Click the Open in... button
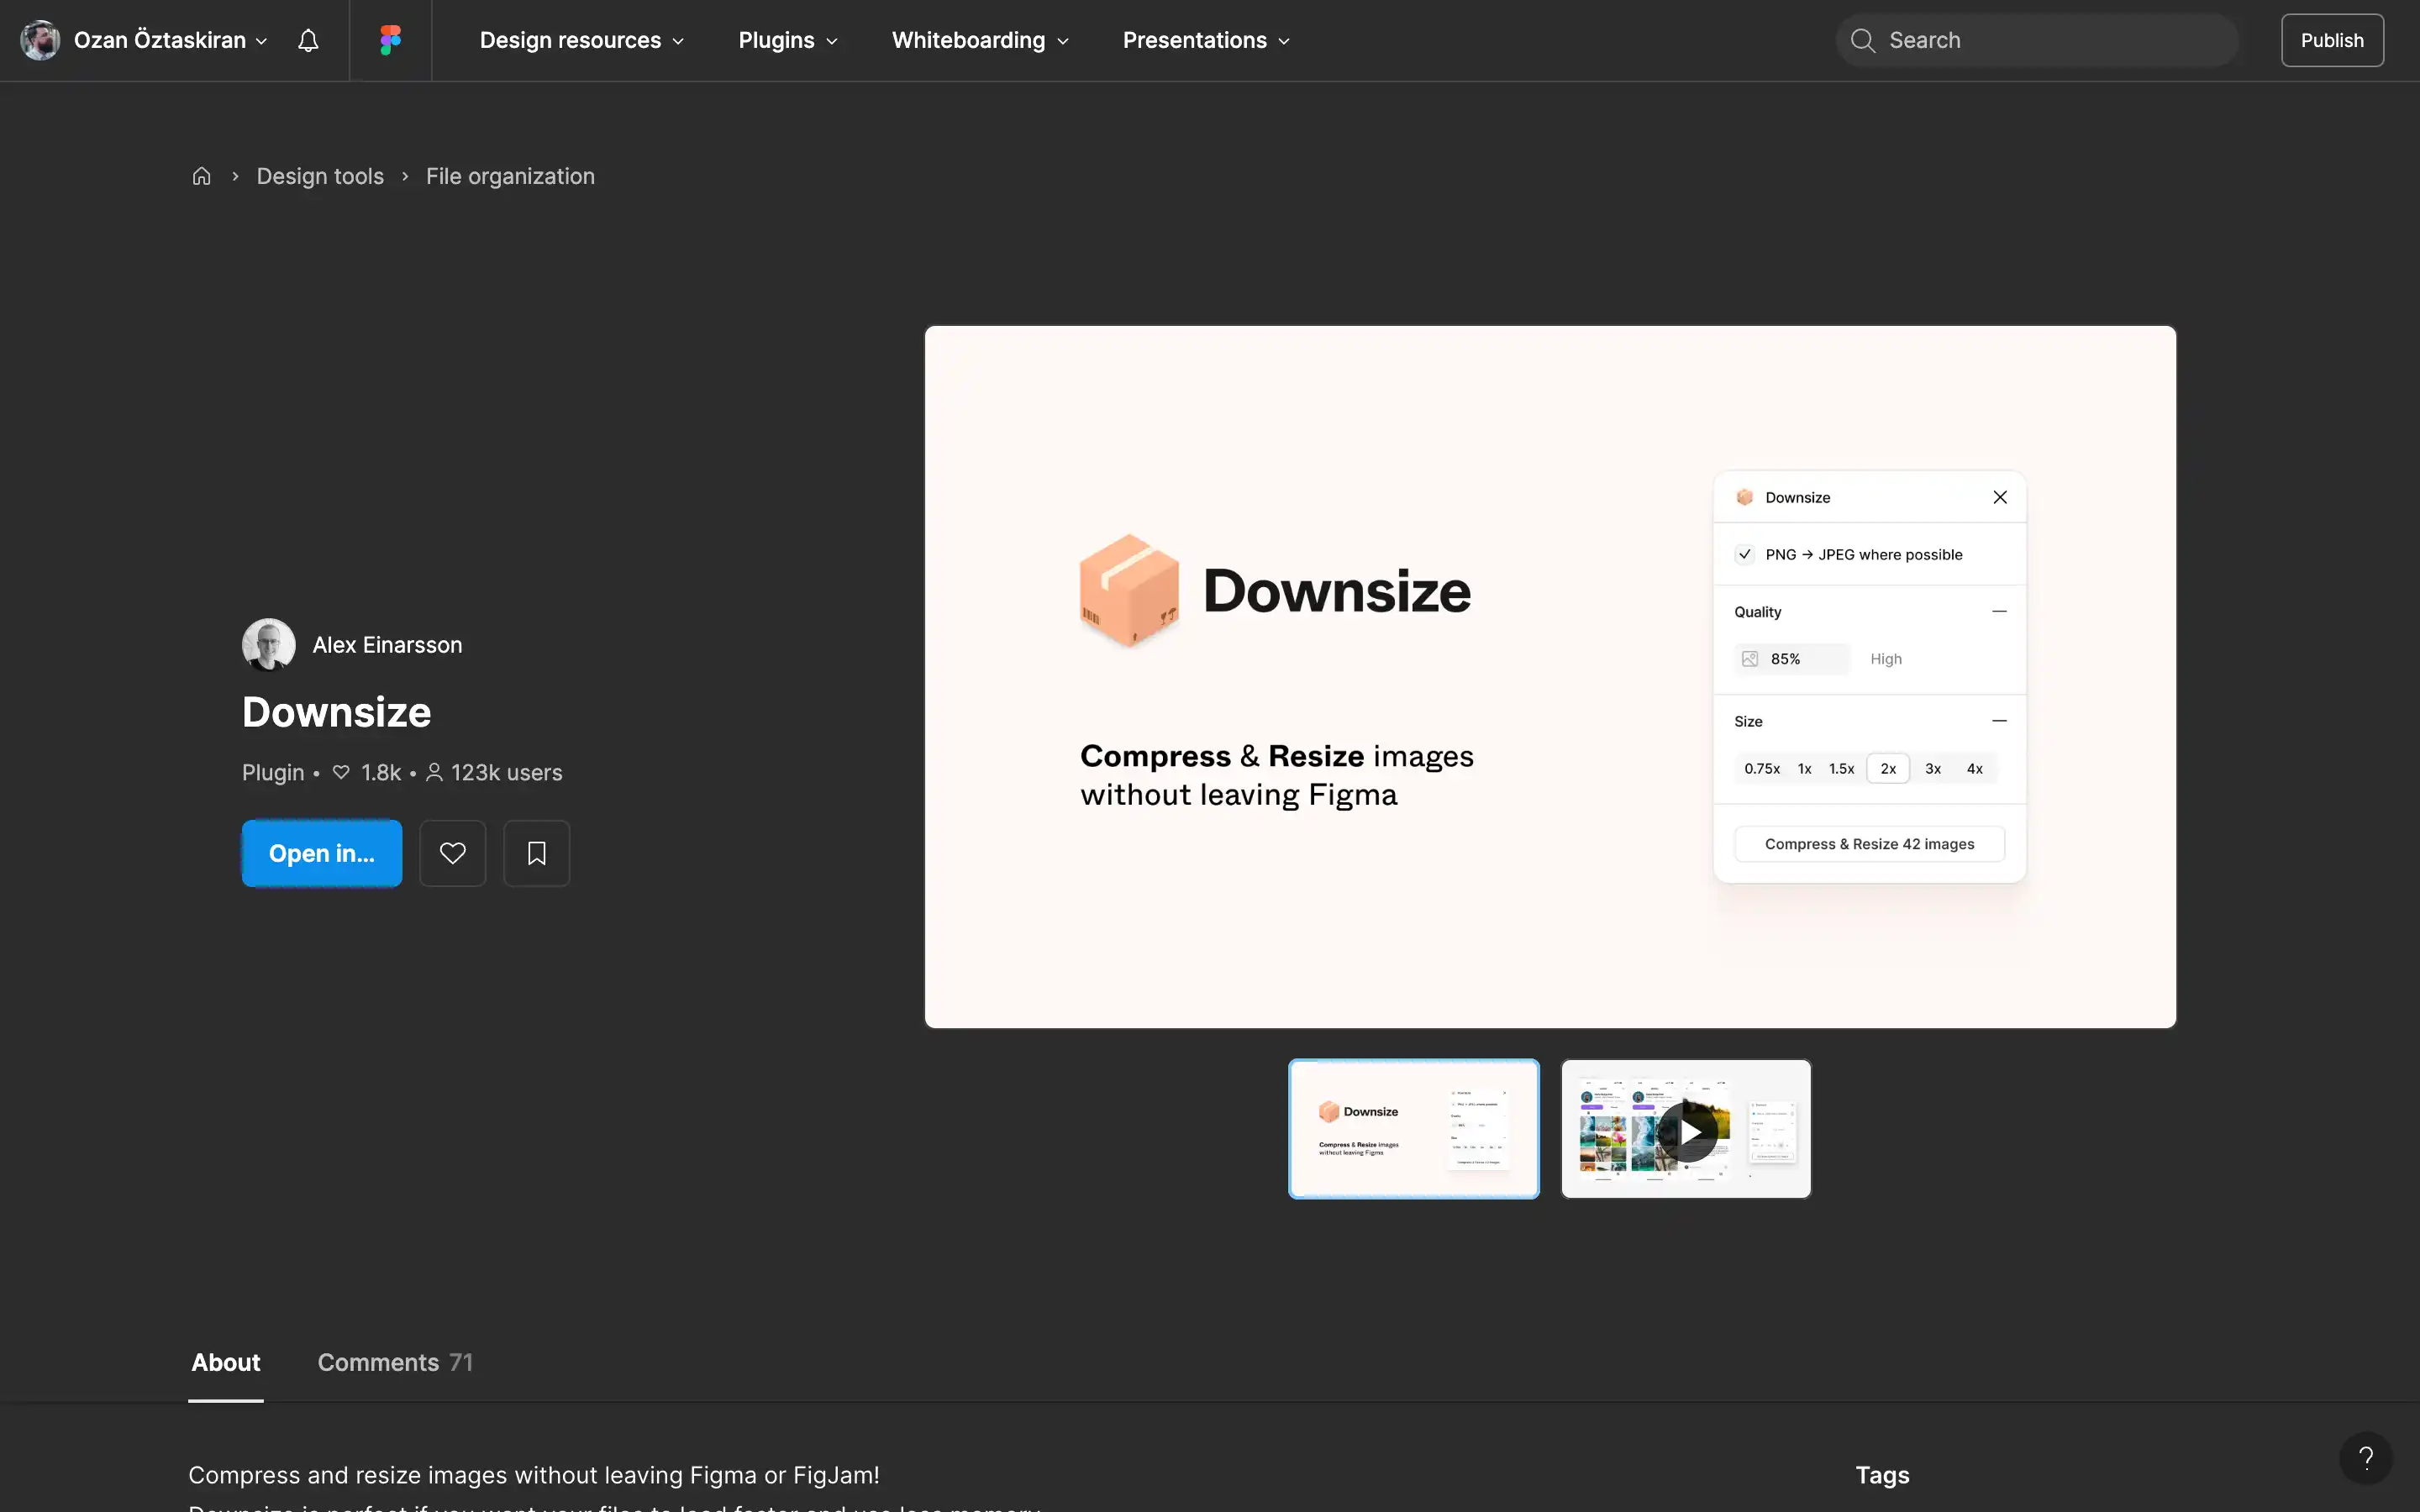This screenshot has height=1512, width=2420. (x=321, y=853)
